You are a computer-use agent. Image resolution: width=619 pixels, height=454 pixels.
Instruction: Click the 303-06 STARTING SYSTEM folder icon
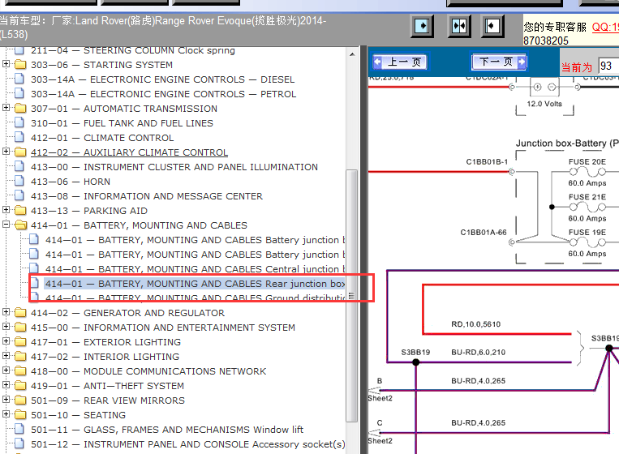click(20, 65)
